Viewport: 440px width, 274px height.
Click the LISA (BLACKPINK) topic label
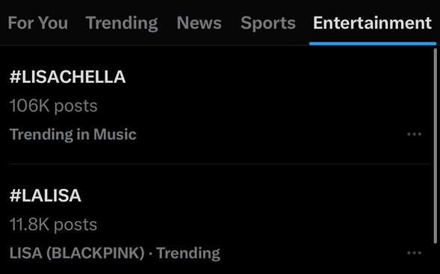coord(77,253)
